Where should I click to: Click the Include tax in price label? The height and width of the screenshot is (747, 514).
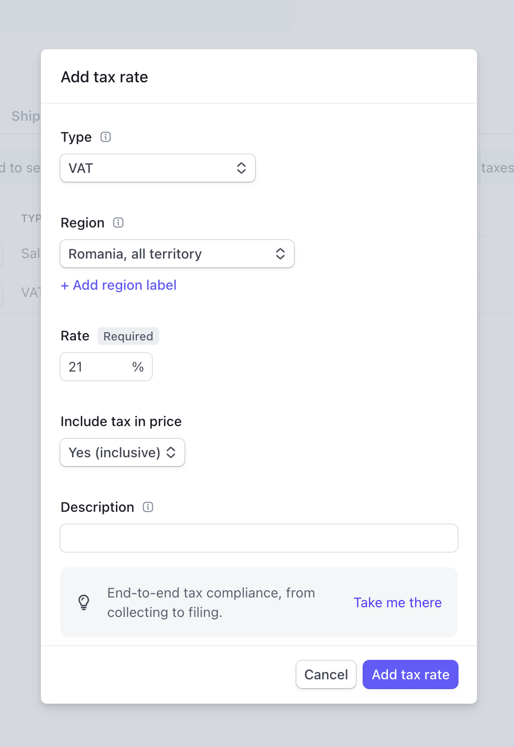tap(121, 421)
